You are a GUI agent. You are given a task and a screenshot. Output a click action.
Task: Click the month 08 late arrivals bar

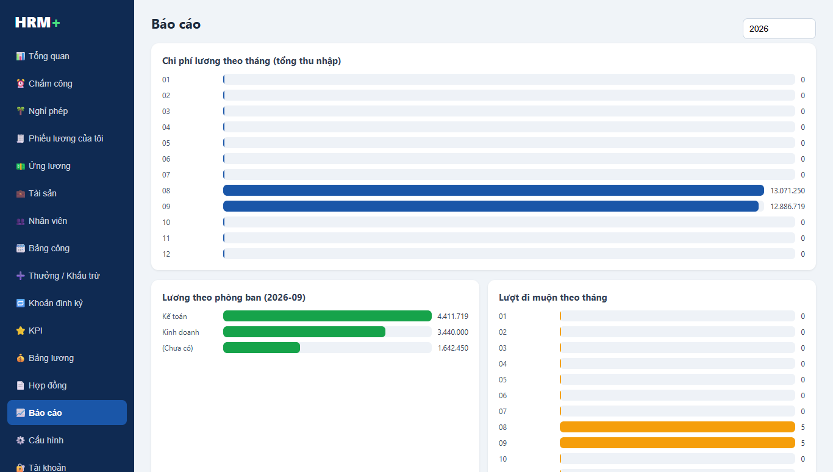click(677, 427)
